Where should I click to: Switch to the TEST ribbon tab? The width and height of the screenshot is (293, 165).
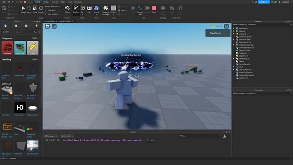pos(63,2)
